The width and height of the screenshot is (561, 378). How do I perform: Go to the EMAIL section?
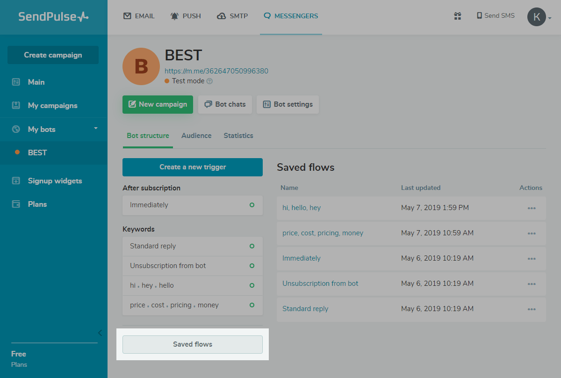139,16
